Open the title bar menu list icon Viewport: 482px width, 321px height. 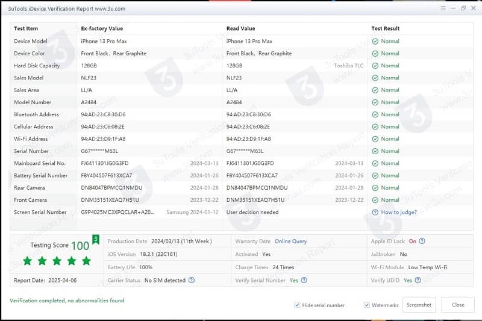(x=443, y=8)
